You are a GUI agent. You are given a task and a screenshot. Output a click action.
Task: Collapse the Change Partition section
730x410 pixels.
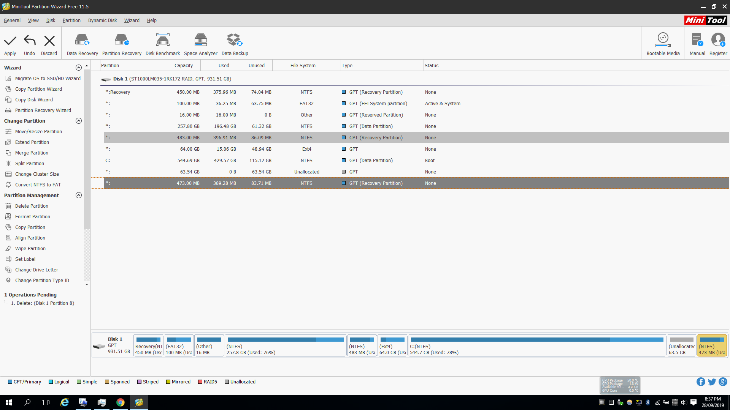(79, 121)
